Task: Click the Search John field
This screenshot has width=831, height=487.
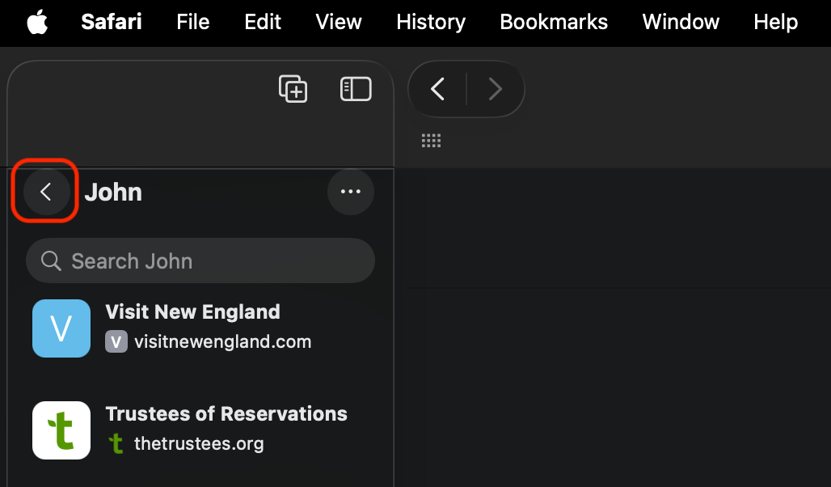Action: [200, 260]
